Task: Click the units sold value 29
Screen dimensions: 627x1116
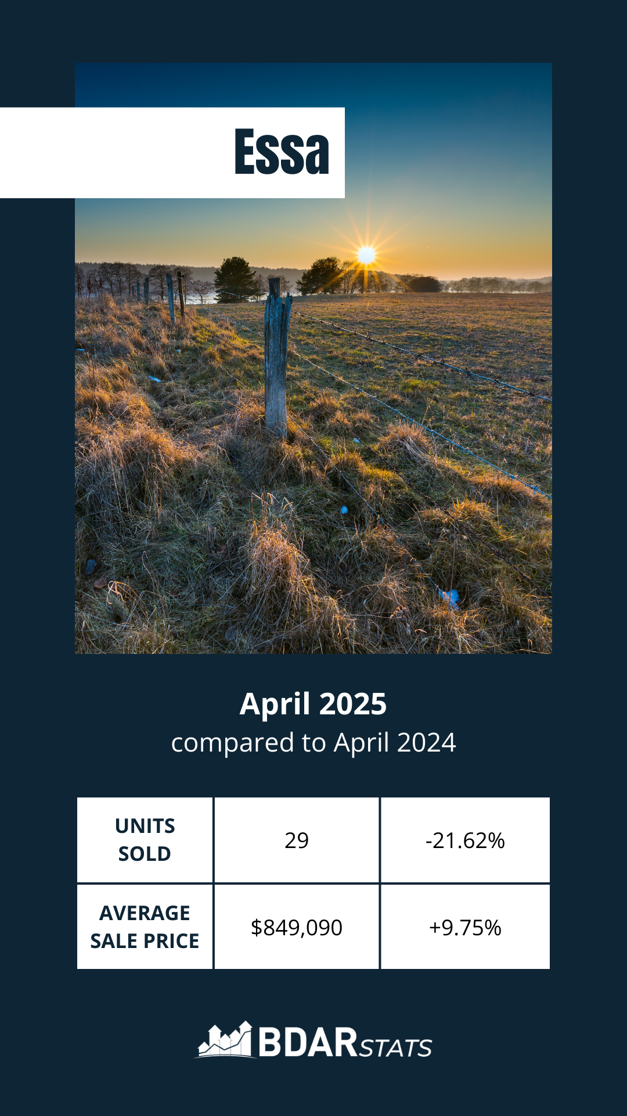Action: (x=297, y=840)
